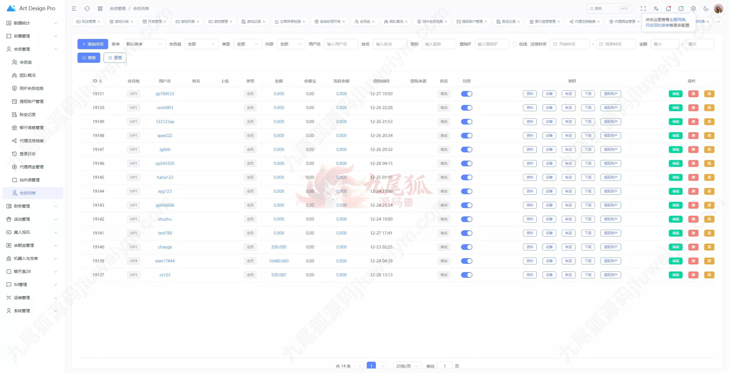729x373 pixels.
Task: Switch to dark mode moon icon
Action: tap(706, 9)
